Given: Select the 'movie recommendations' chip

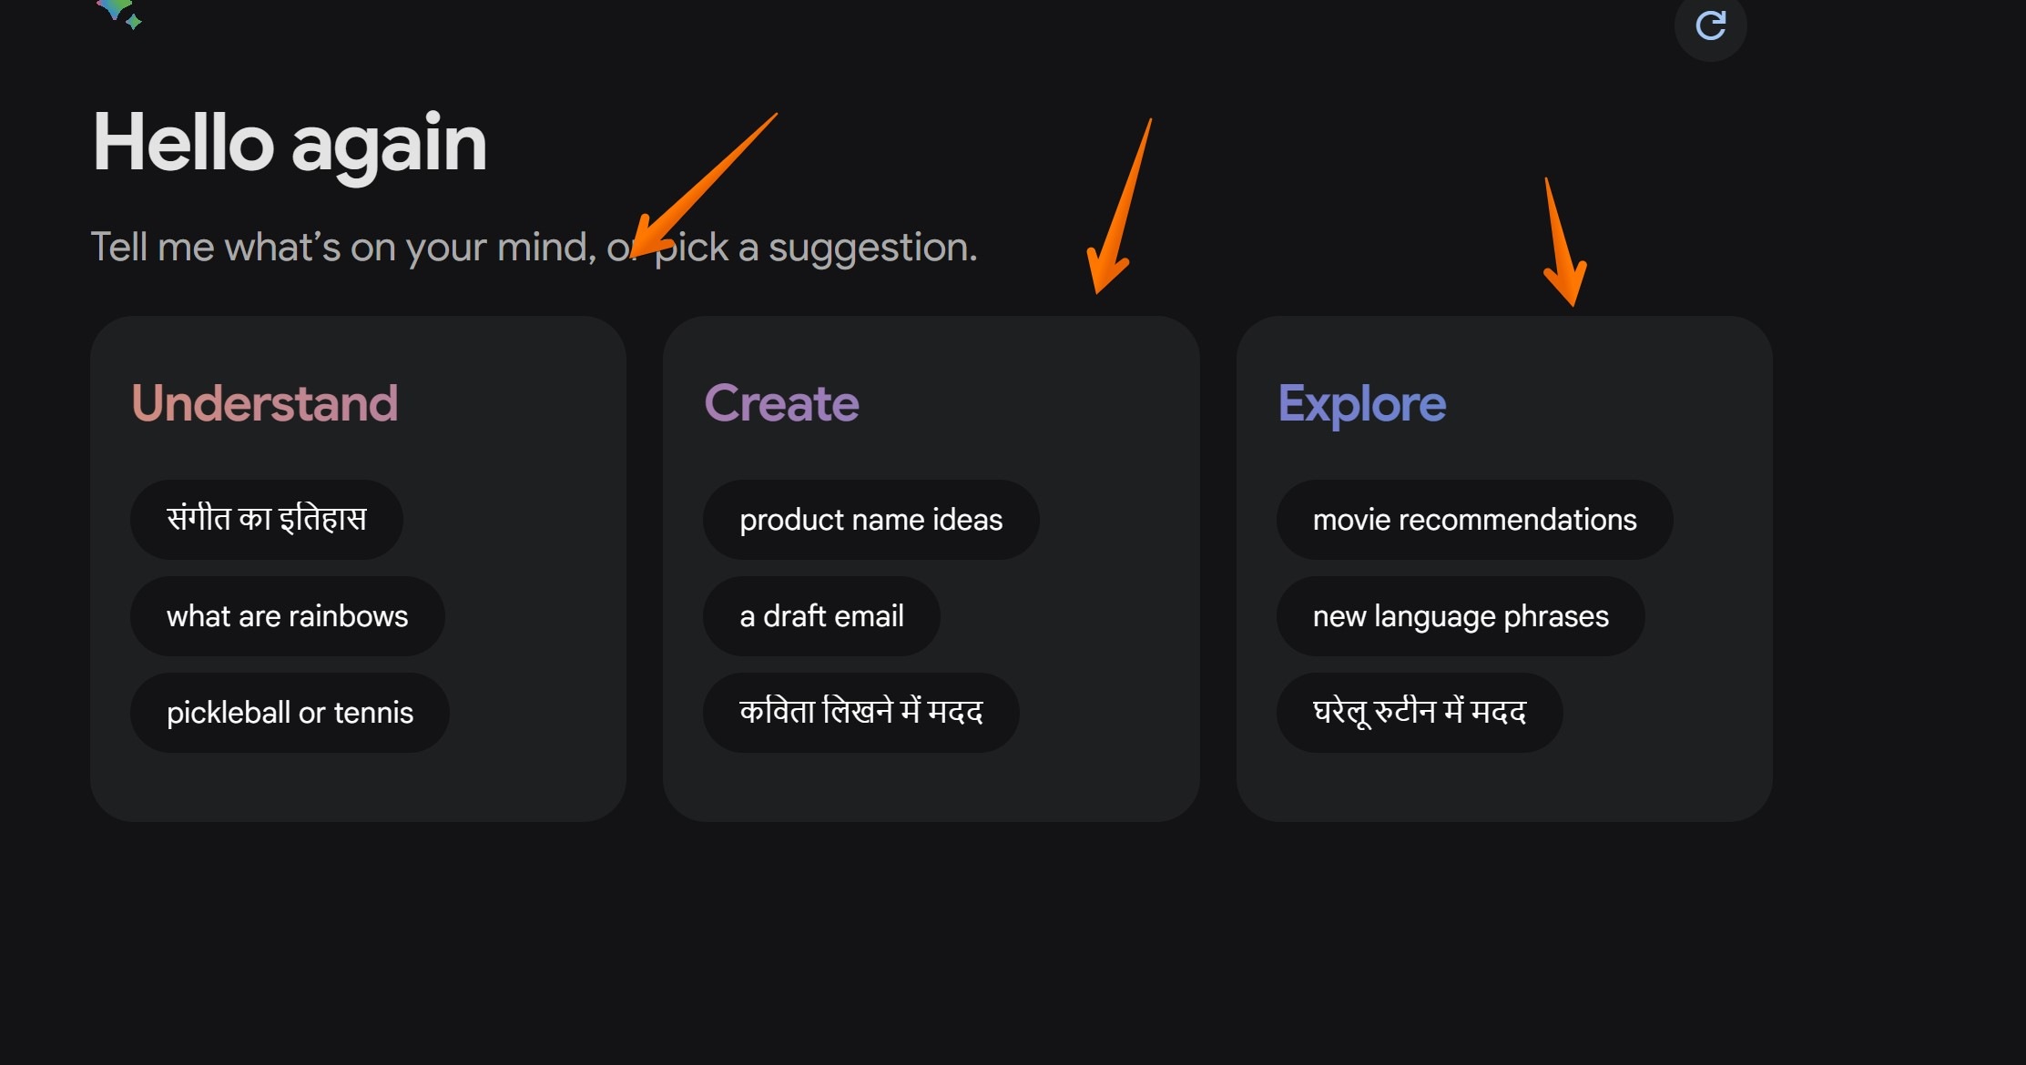Looking at the screenshot, I should click(1474, 520).
